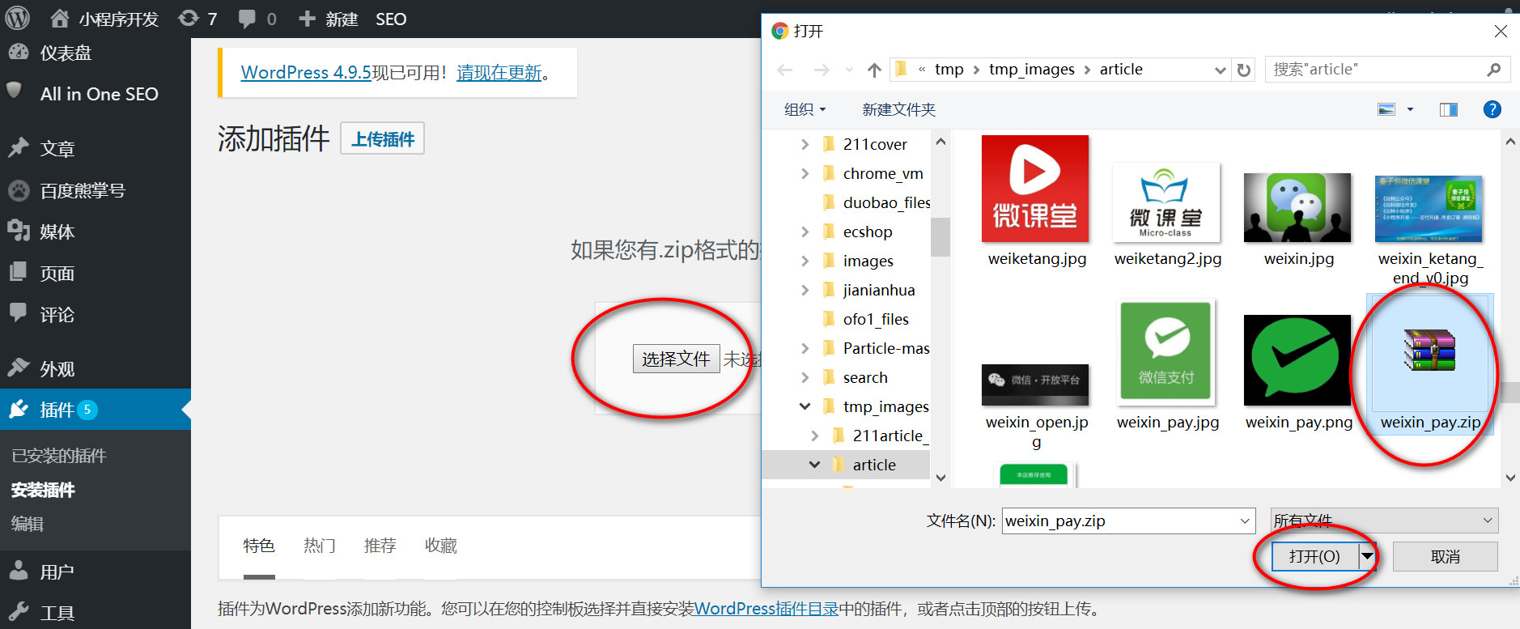Viewport: 1520px width, 629px height.
Task: Click the 文件名 filename input box
Action: point(1128,521)
